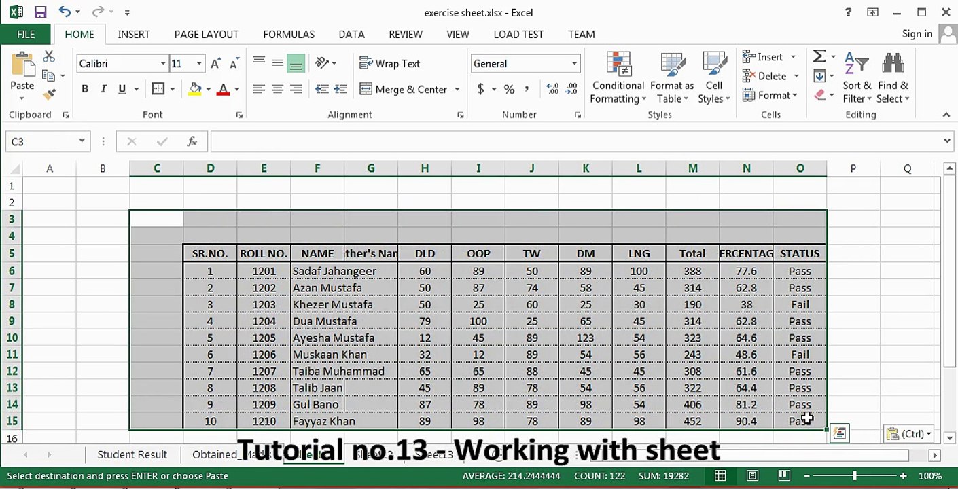Select column header P

click(853, 168)
